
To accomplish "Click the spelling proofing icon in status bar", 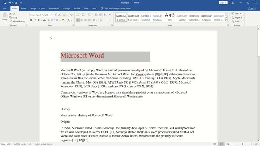I will tap(30, 144).
